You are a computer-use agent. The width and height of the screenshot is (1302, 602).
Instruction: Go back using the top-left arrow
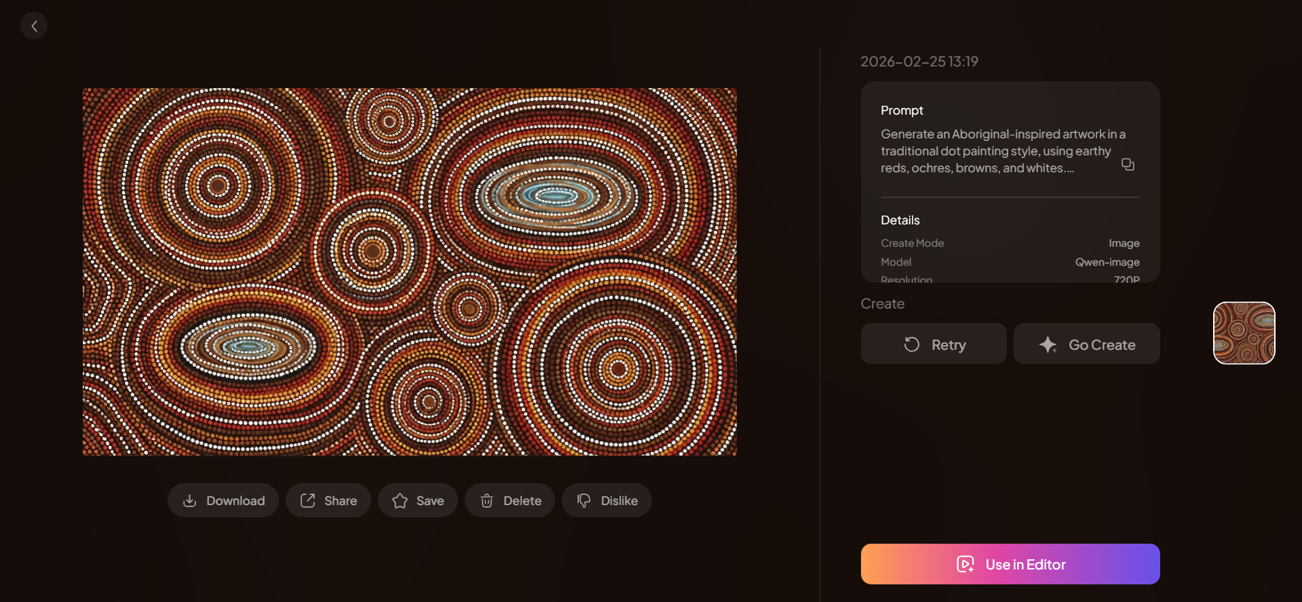tap(34, 26)
